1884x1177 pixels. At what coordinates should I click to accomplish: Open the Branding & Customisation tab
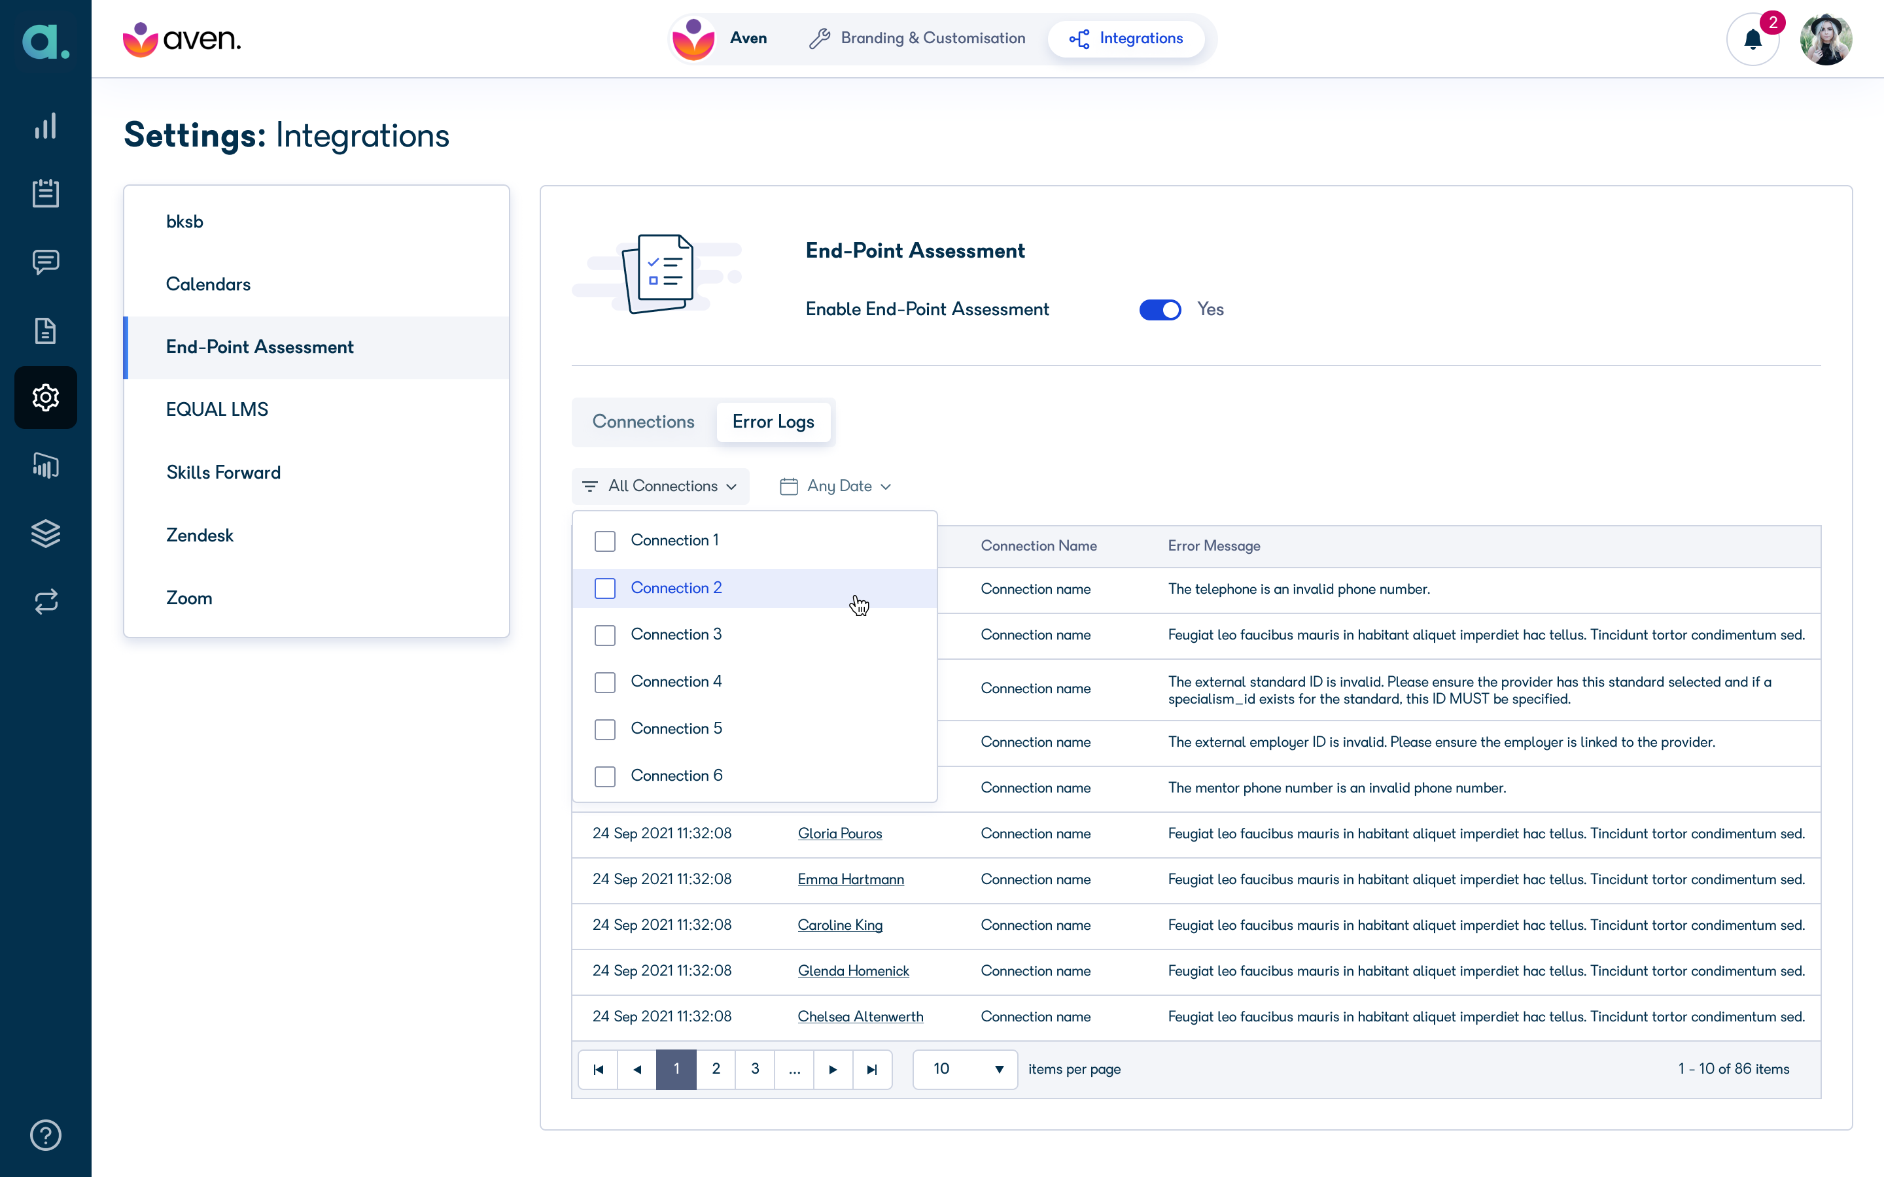pos(917,38)
